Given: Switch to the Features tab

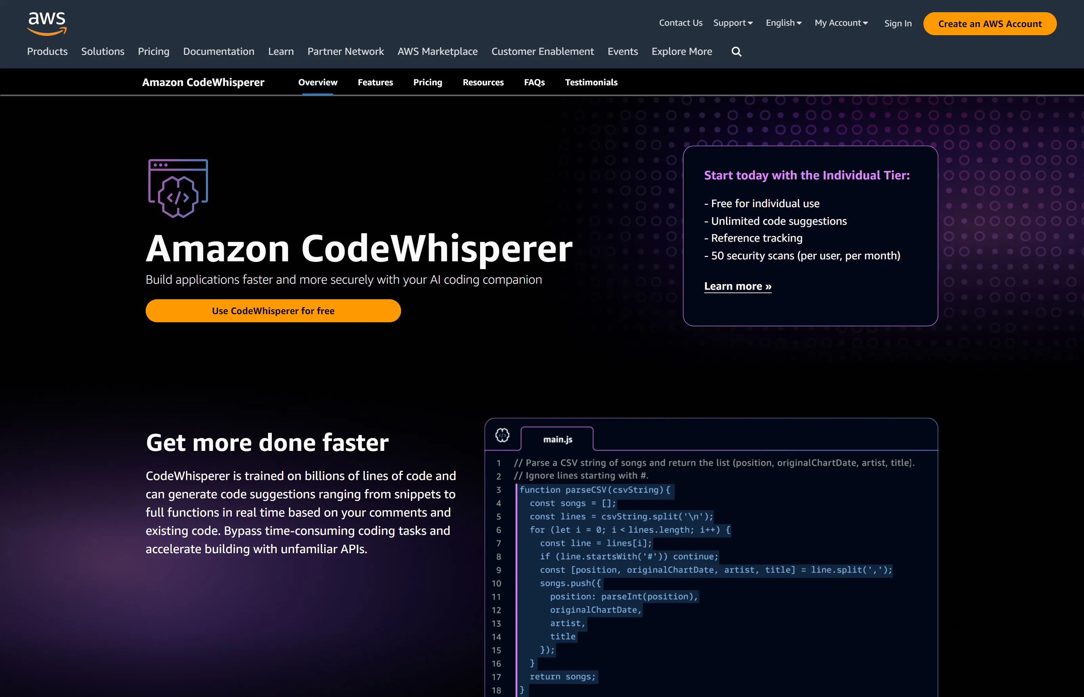Looking at the screenshot, I should tap(375, 82).
